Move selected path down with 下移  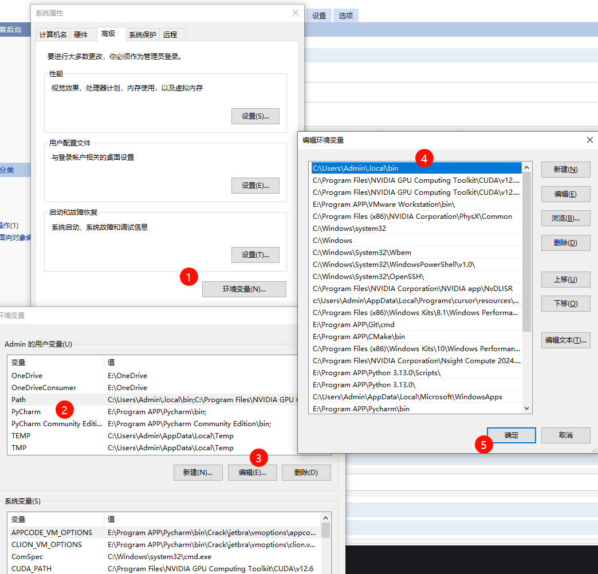pyautogui.click(x=565, y=303)
